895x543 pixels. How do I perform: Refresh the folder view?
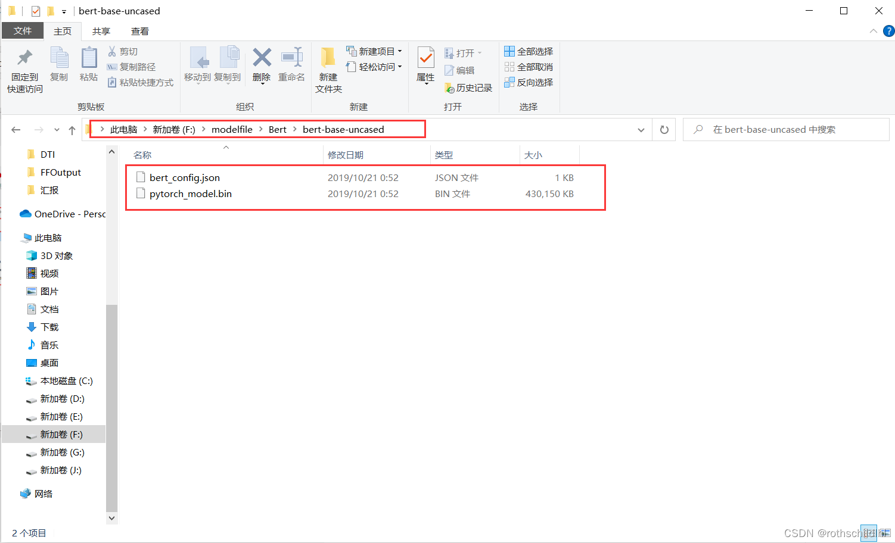663,129
